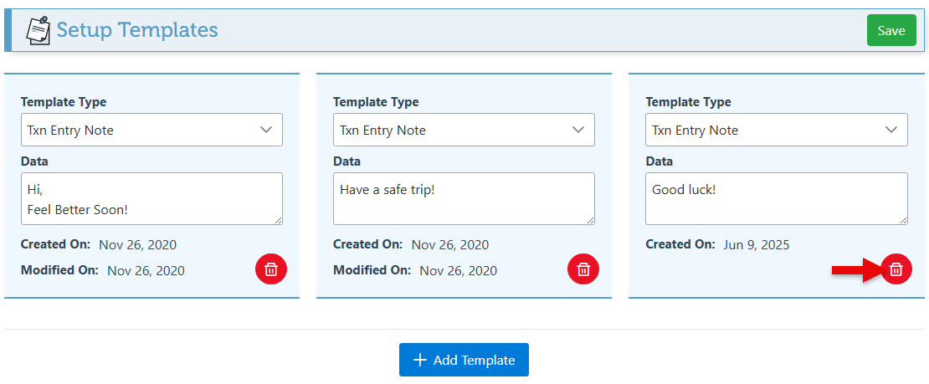
Task: Click the Setup Templates notepad icon
Action: 38,30
